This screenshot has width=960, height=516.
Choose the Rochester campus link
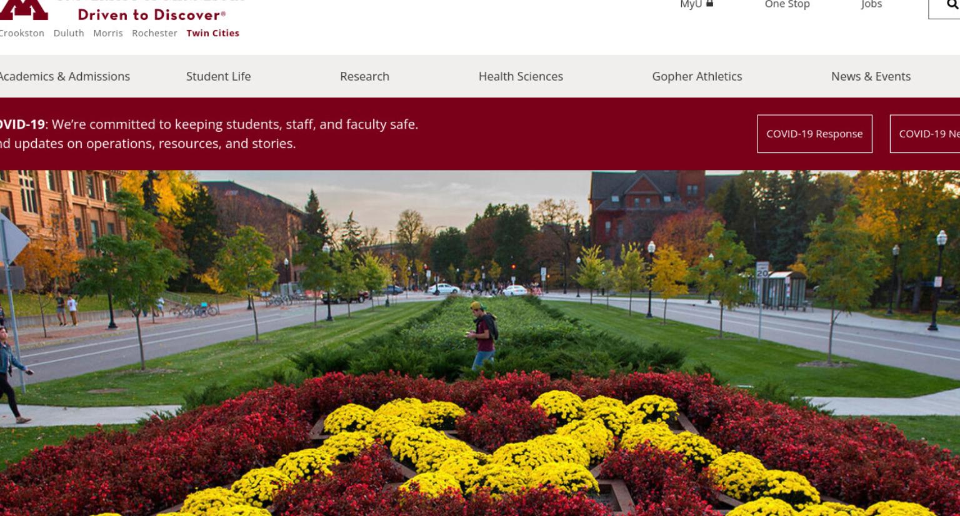[154, 33]
